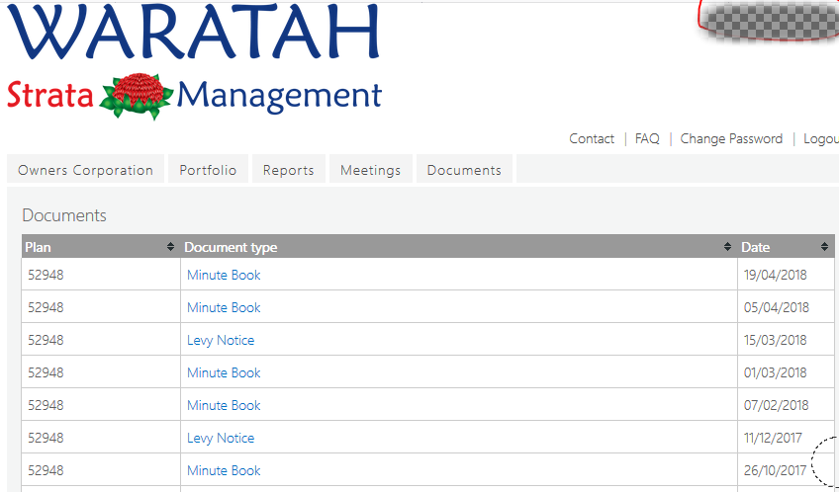This screenshot has width=839, height=492.
Task: Sort table by Plan column arrows
Action: click(170, 247)
